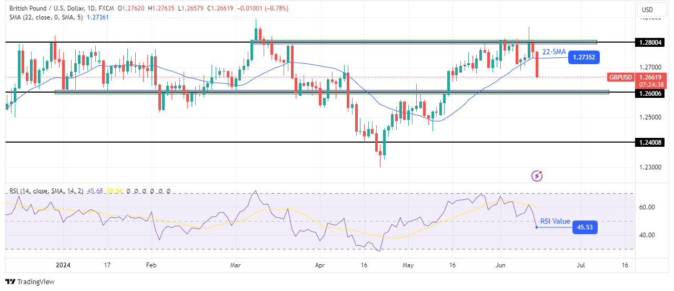Click the Jul label on time axis

tap(580, 265)
